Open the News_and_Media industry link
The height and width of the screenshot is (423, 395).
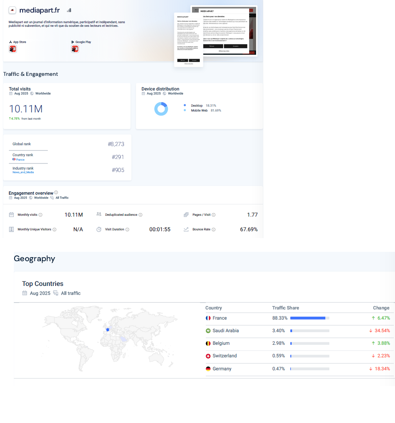(23, 172)
